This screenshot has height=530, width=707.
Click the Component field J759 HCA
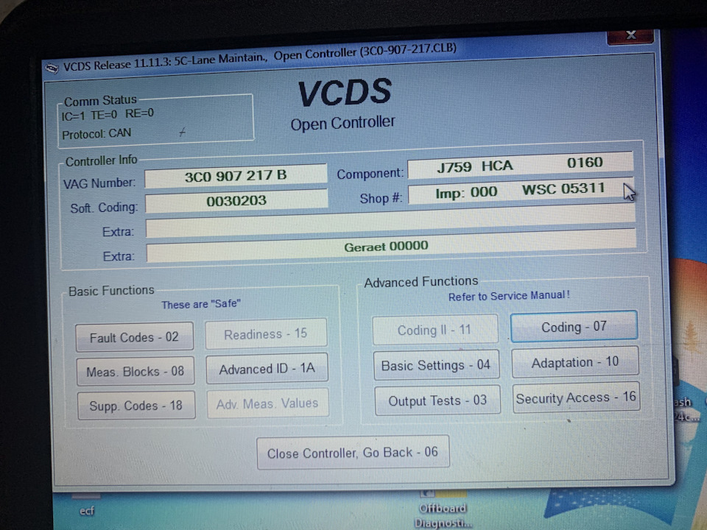[x=521, y=164]
